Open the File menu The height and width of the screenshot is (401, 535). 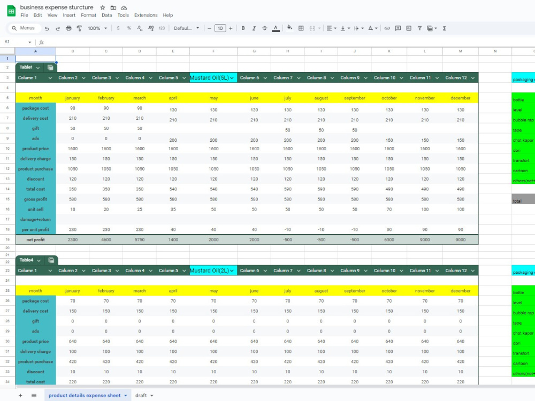tap(24, 16)
